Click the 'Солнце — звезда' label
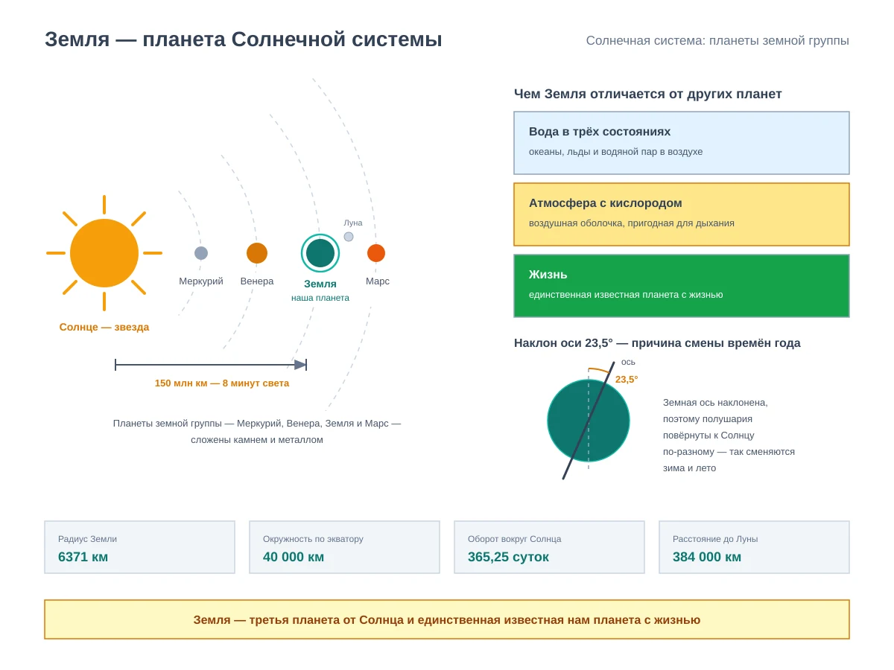The height and width of the screenshot is (670, 894). click(104, 327)
